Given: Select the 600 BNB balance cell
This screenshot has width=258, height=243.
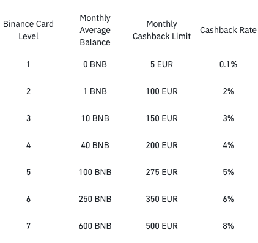Looking at the screenshot, I should 95,226.
